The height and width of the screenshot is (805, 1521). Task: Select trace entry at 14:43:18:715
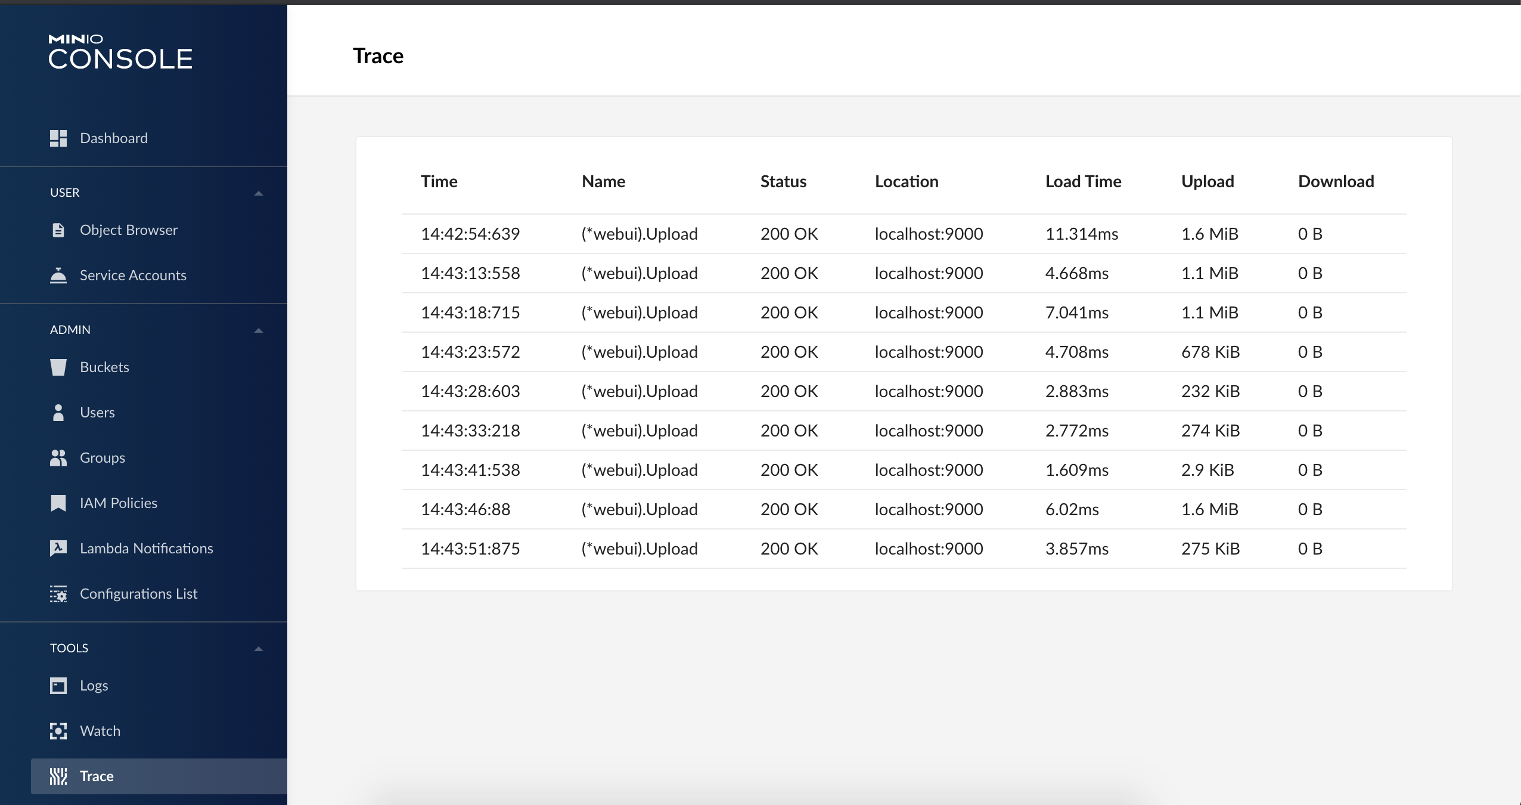pos(904,312)
